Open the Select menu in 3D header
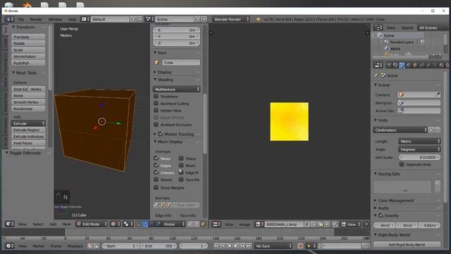The height and width of the screenshot is (254, 451). [38, 224]
